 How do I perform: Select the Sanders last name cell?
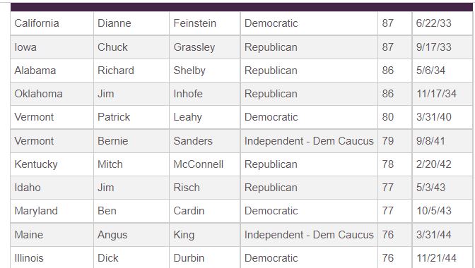205,141
